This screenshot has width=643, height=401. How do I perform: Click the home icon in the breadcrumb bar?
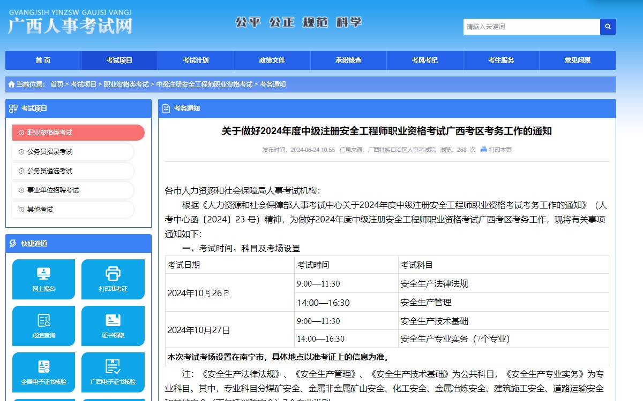[10, 84]
